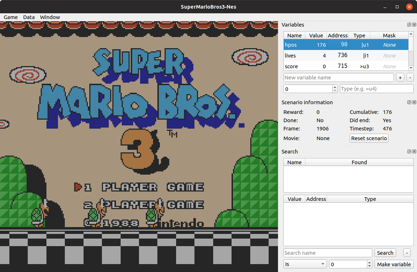Click the lives type cell |i1
This screenshot has height=272, width=417.
tap(359, 55)
